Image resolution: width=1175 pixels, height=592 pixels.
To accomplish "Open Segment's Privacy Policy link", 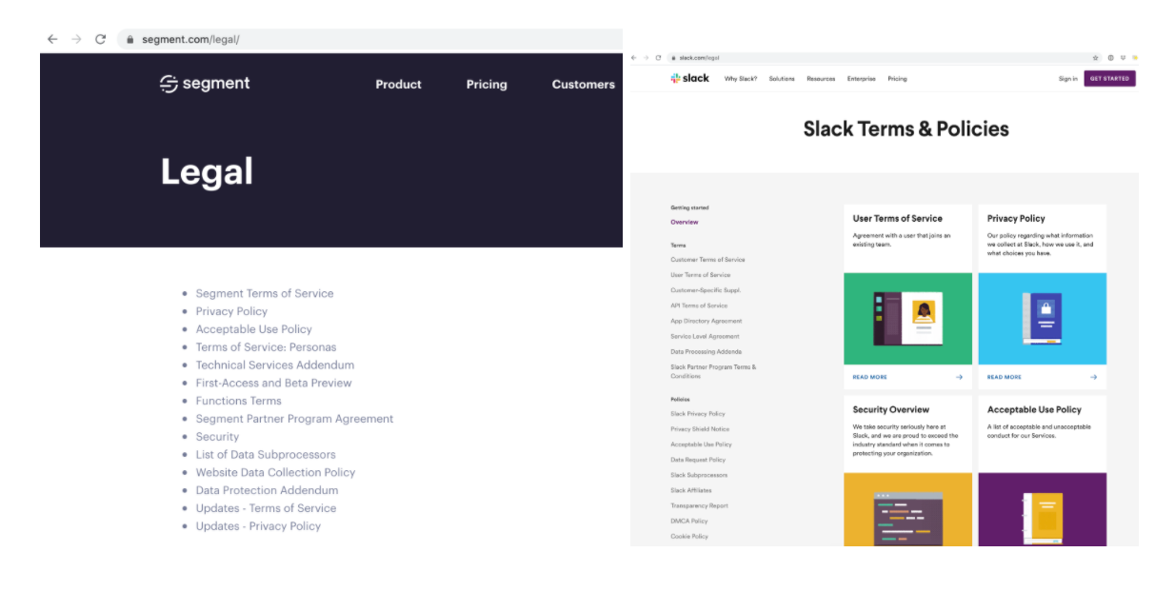I will click(231, 311).
